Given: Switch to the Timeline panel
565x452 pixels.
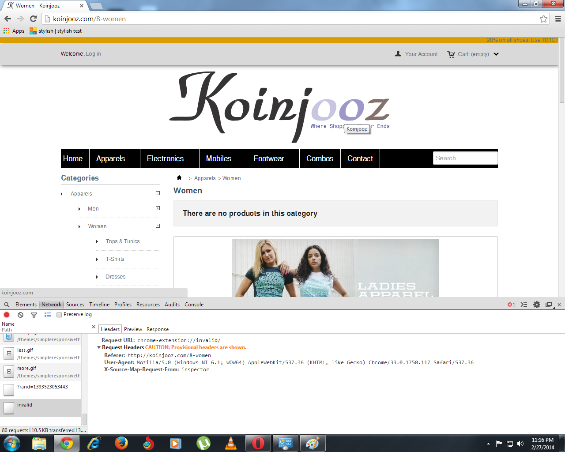Looking at the screenshot, I should 99,305.
